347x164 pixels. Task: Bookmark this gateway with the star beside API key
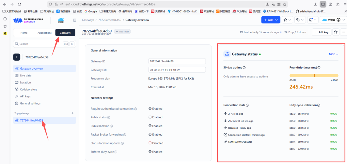click(336, 32)
